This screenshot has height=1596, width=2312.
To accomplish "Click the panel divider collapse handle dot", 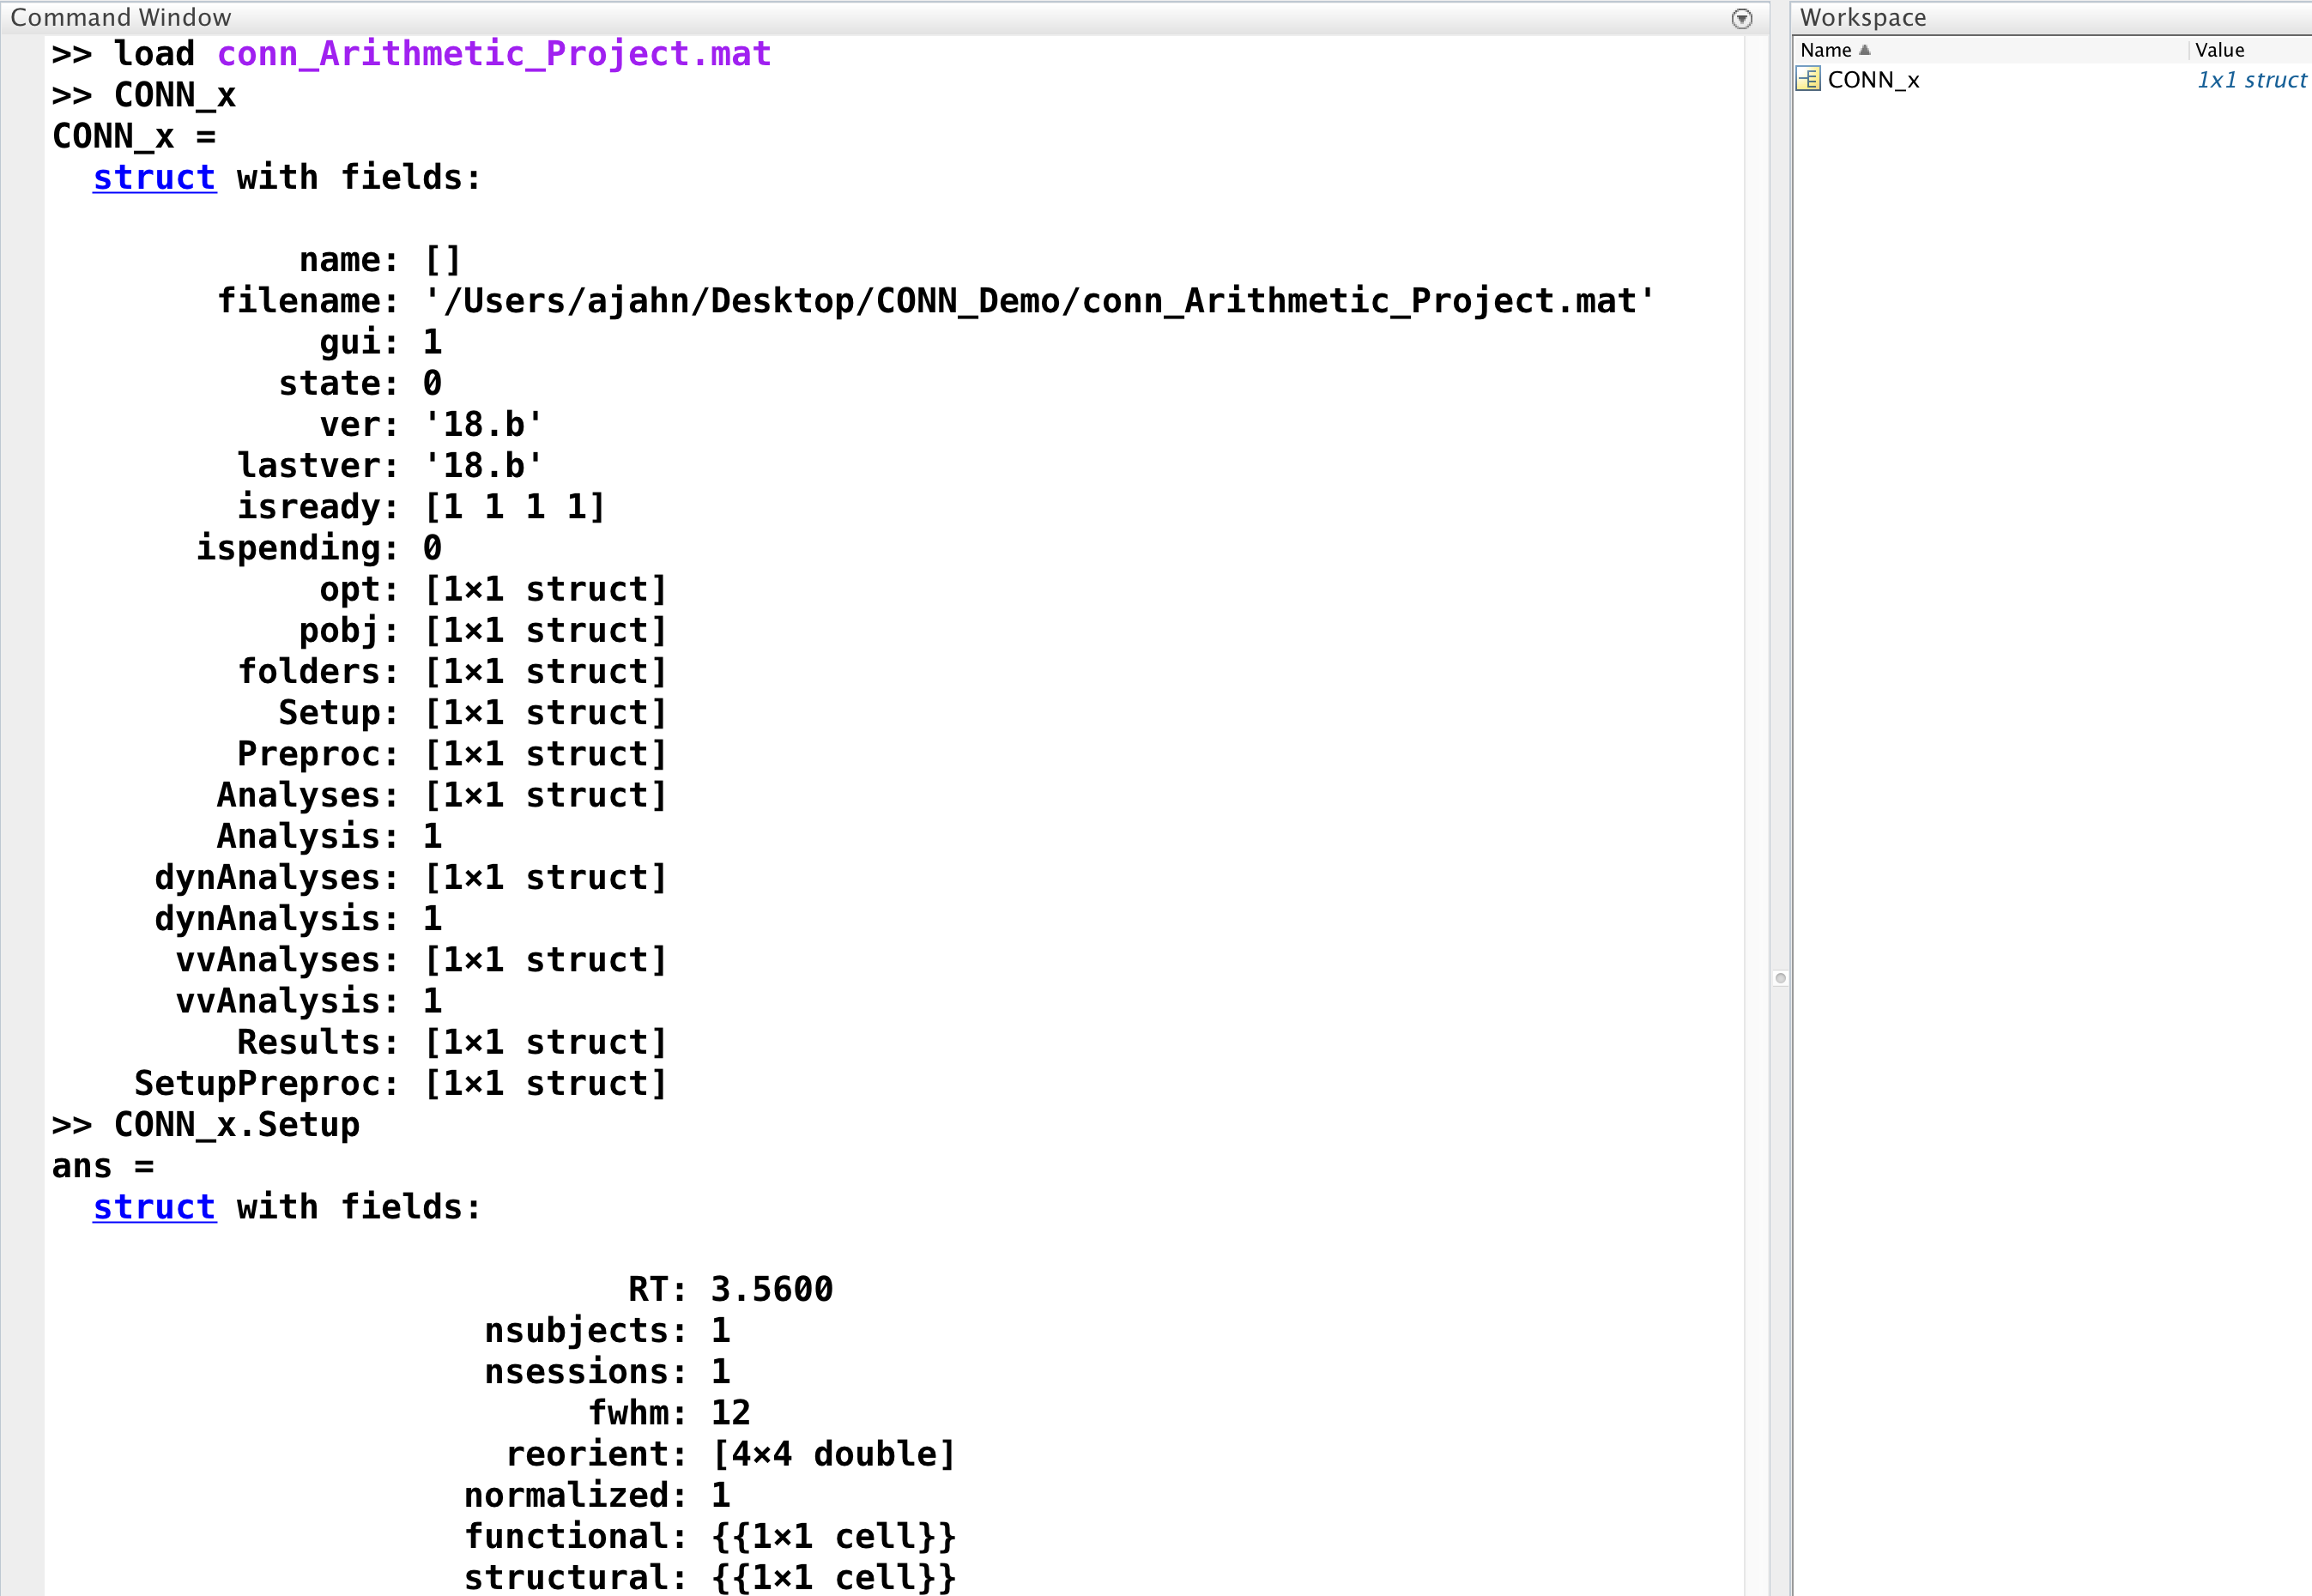I will click(x=1780, y=978).
